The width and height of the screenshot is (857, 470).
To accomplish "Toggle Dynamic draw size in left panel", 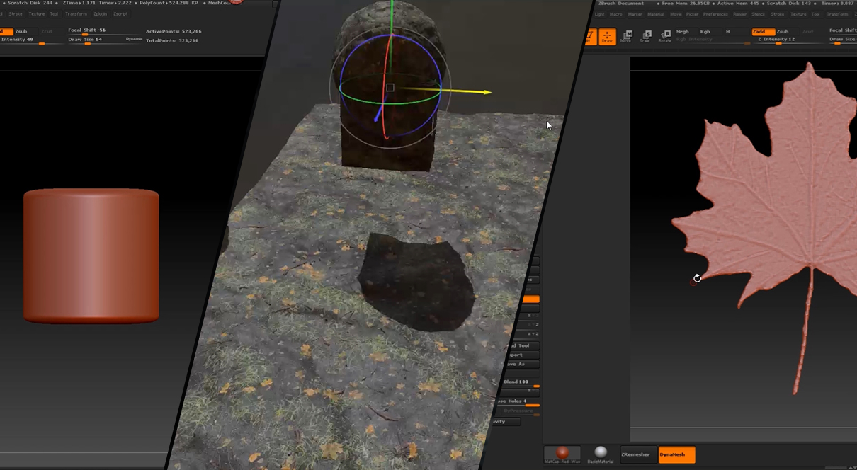I will 134,39.
